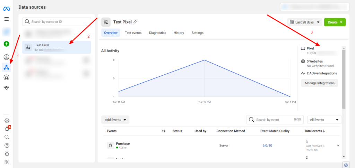
Task: Edit Test Pixel name pencil icon
Action: (x=136, y=22)
